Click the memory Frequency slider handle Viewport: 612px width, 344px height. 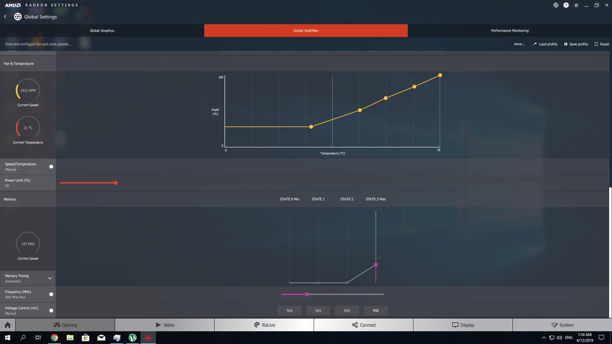pyautogui.click(x=307, y=294)
